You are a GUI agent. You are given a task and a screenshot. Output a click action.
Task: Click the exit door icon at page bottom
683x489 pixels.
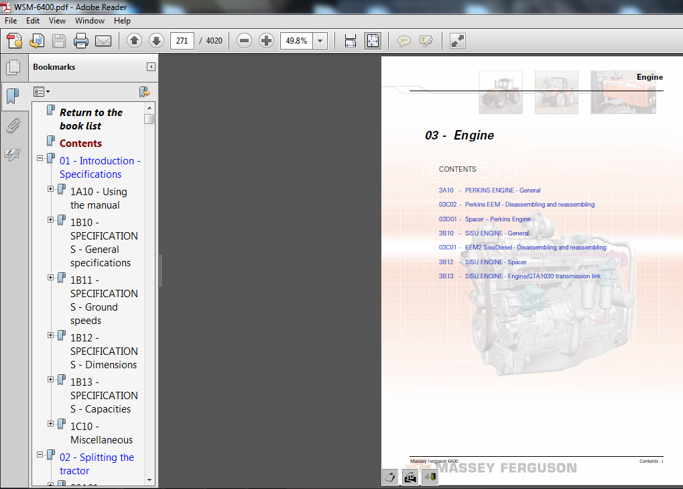click(430, 477)
